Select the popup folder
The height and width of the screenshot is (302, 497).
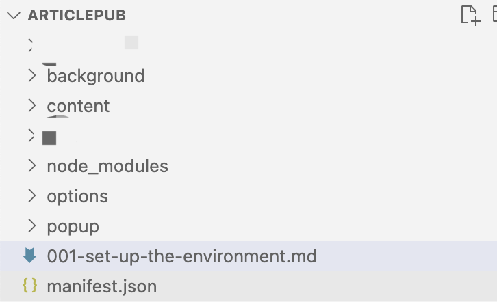pyautogui.click(x=73, y=227)
